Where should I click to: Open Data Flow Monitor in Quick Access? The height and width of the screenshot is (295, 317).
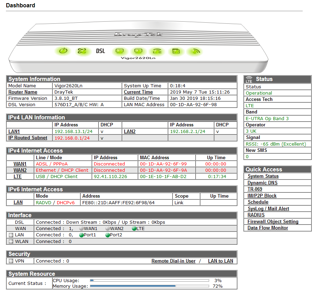pos(267,228)
